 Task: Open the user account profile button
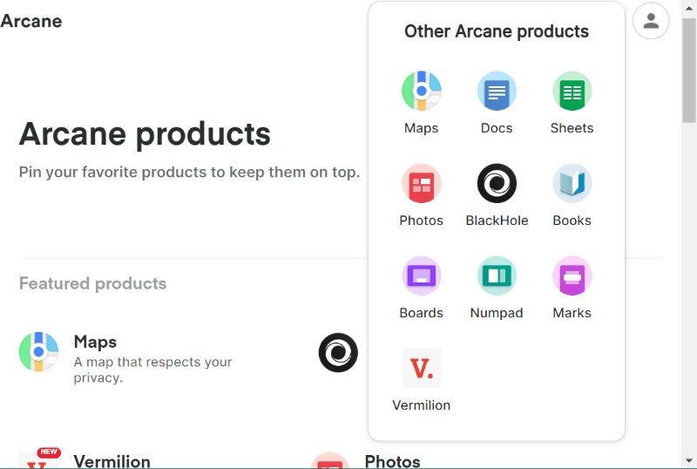pyautogui.click(x=651, y=21)
